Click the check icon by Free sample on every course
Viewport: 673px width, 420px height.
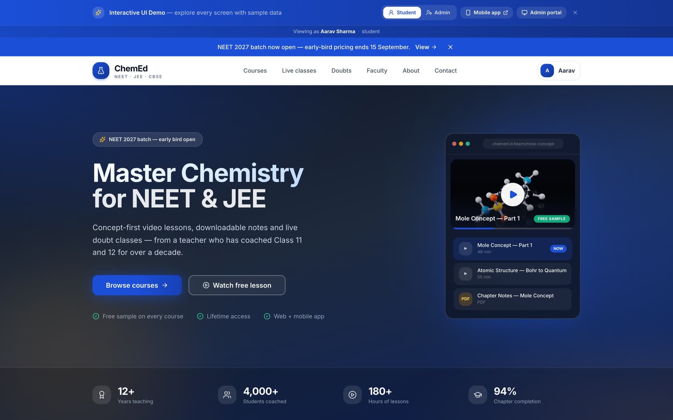tap(96, 316)
